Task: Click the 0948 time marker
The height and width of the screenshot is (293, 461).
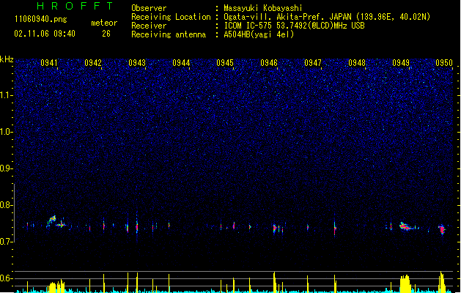Action: tap(357, 63)
